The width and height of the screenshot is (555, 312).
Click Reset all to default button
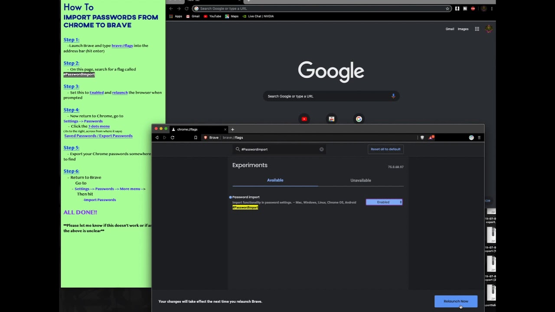point(385,149)
